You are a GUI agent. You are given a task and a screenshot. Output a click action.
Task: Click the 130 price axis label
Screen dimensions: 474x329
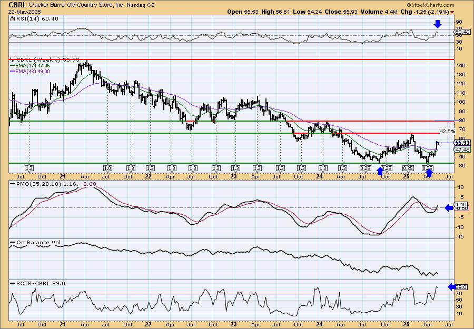pos(461,74)
